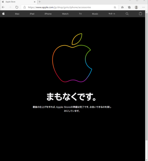The height and width of the screenshot is (161, 148).
Task: Visit the Music section
Action: click(x=95, y=14)
